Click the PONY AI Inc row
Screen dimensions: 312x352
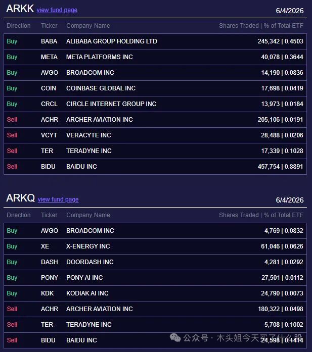155,278
